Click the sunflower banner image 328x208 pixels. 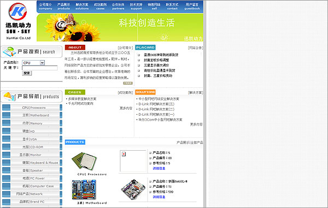point(120,27)
